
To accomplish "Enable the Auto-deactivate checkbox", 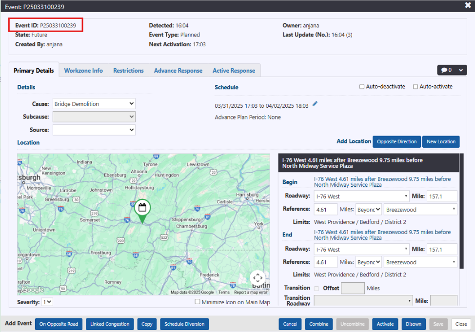I will click(362, 87).
